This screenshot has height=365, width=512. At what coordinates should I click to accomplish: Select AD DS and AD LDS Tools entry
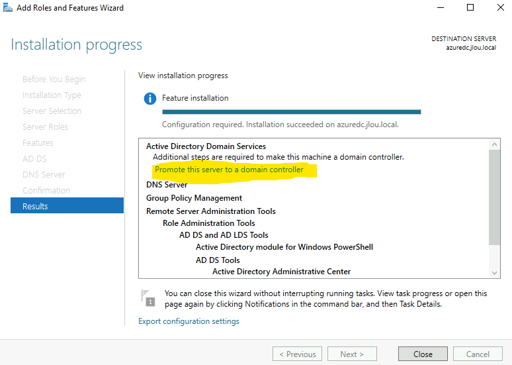coord(224,235)
